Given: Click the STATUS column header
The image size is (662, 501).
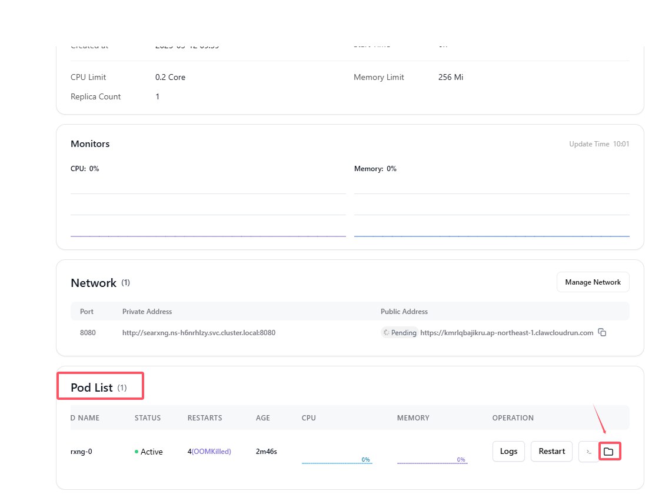Looking at the screenshot, I should click(147, 418).
